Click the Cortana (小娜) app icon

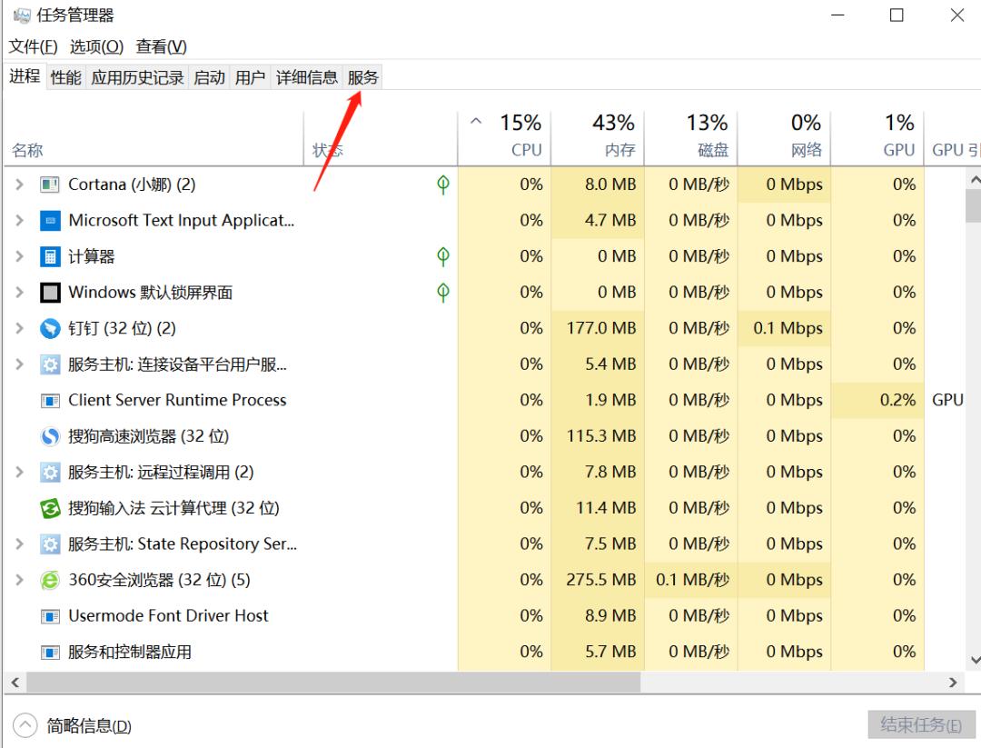[x=50, y=184]
